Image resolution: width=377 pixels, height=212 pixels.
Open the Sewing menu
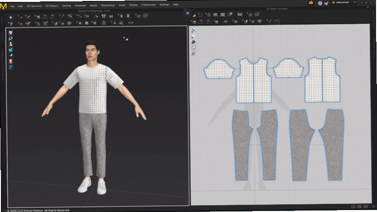tap(66, 6)
